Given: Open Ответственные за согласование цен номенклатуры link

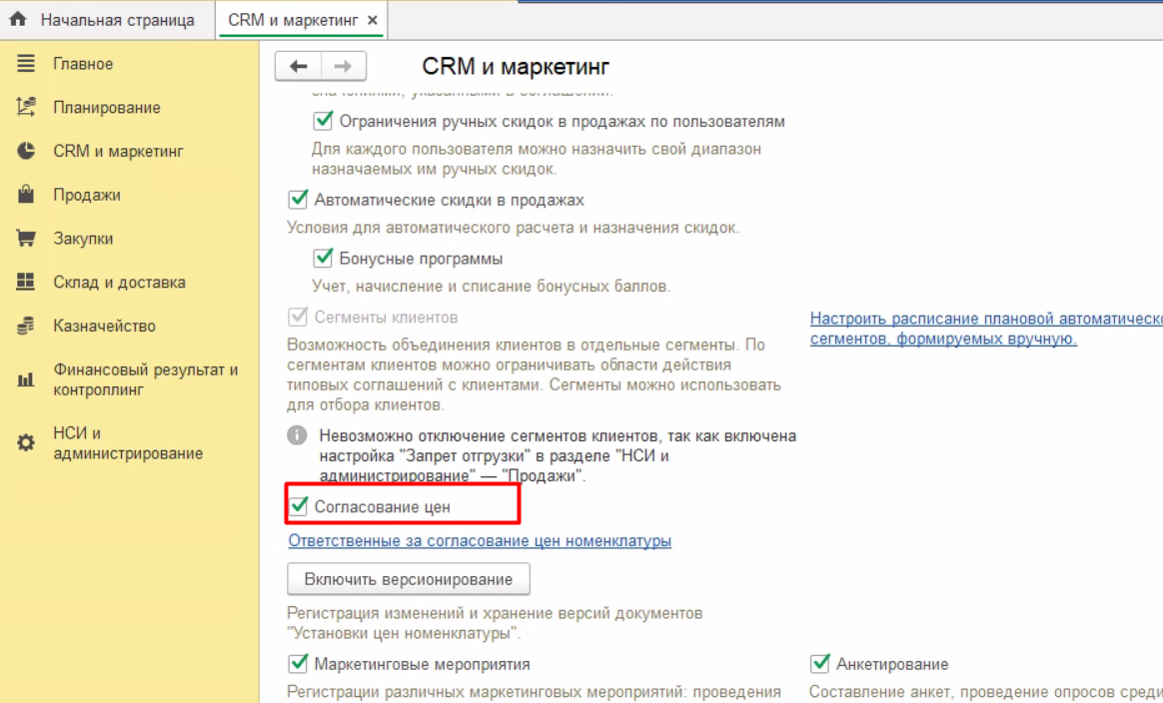Looking at the screenshot, I should (x=480, y=541).
